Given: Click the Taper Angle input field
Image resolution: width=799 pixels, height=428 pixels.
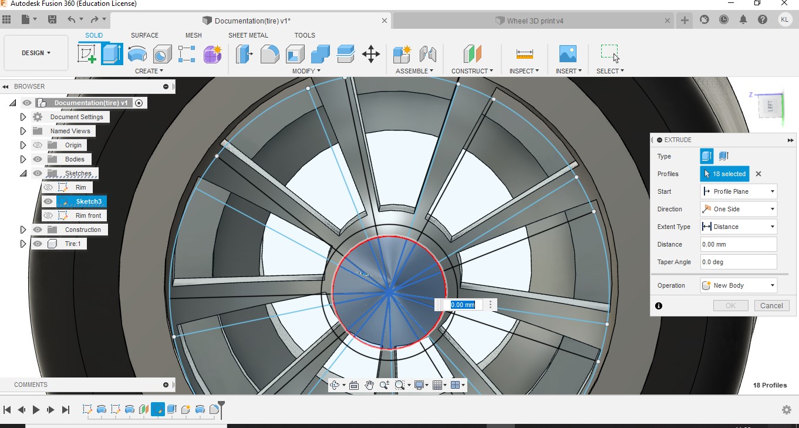Looking at the screenshot, I should click(739, 262).
